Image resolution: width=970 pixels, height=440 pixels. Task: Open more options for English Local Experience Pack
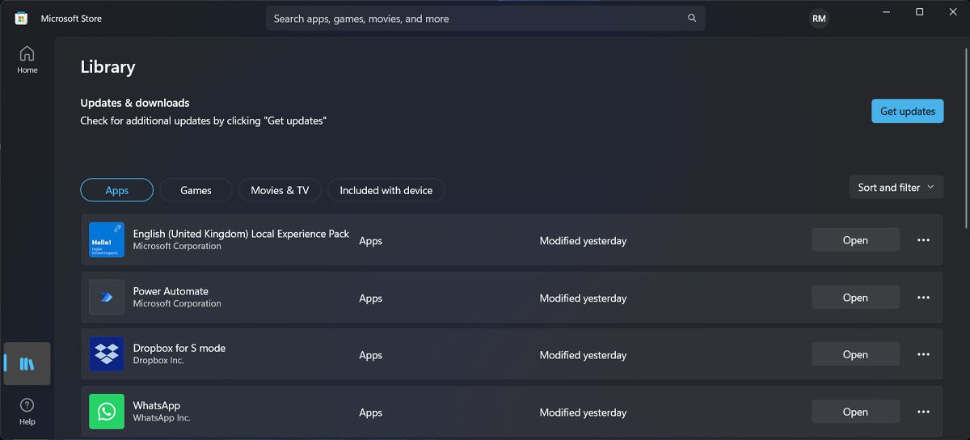pyautogui.click(x=923, y=240)
